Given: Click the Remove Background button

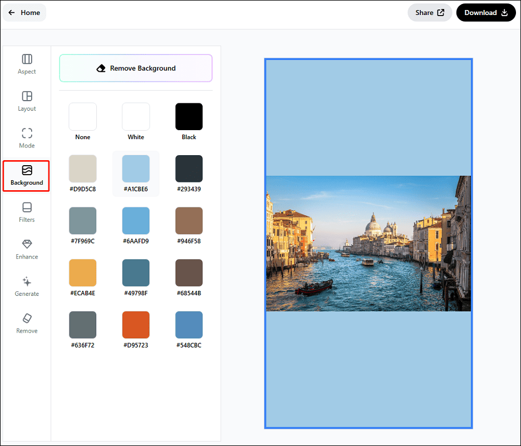Looking at the screenshot, I should (135, 68).
